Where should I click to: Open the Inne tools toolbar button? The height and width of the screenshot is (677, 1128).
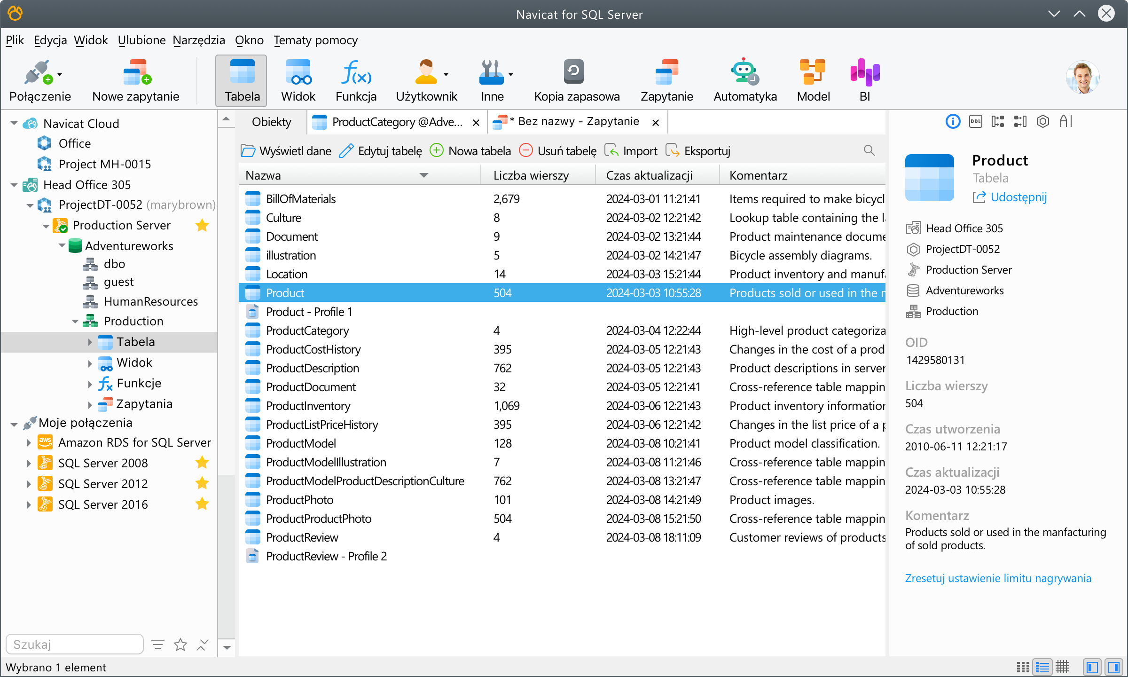pyautogui.click(x=492, y=80)
